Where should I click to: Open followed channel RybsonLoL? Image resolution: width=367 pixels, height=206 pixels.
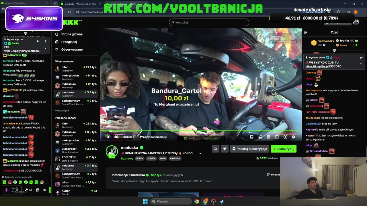[x=76, y=86]
